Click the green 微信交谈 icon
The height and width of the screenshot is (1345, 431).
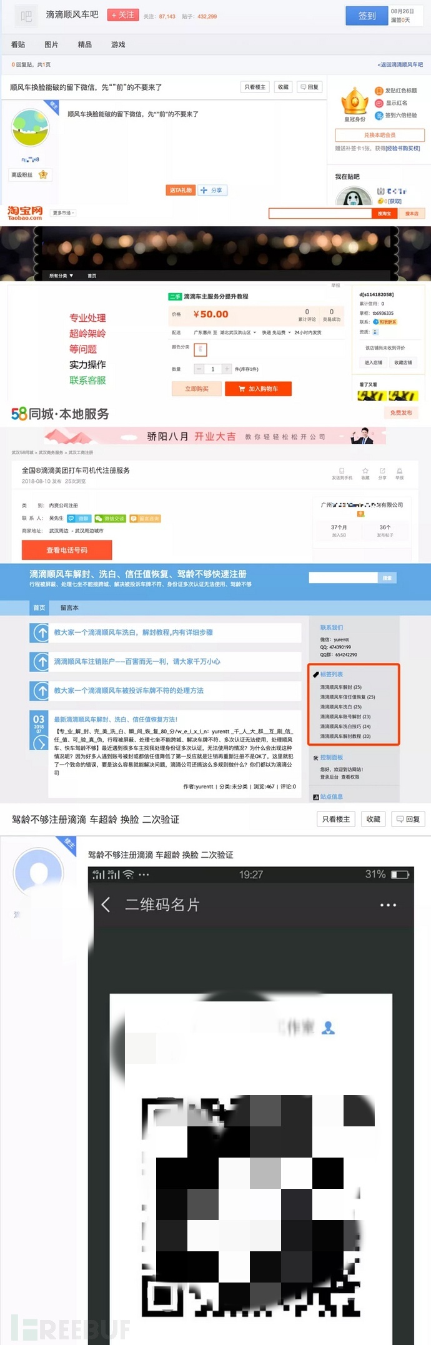(110, 519)
